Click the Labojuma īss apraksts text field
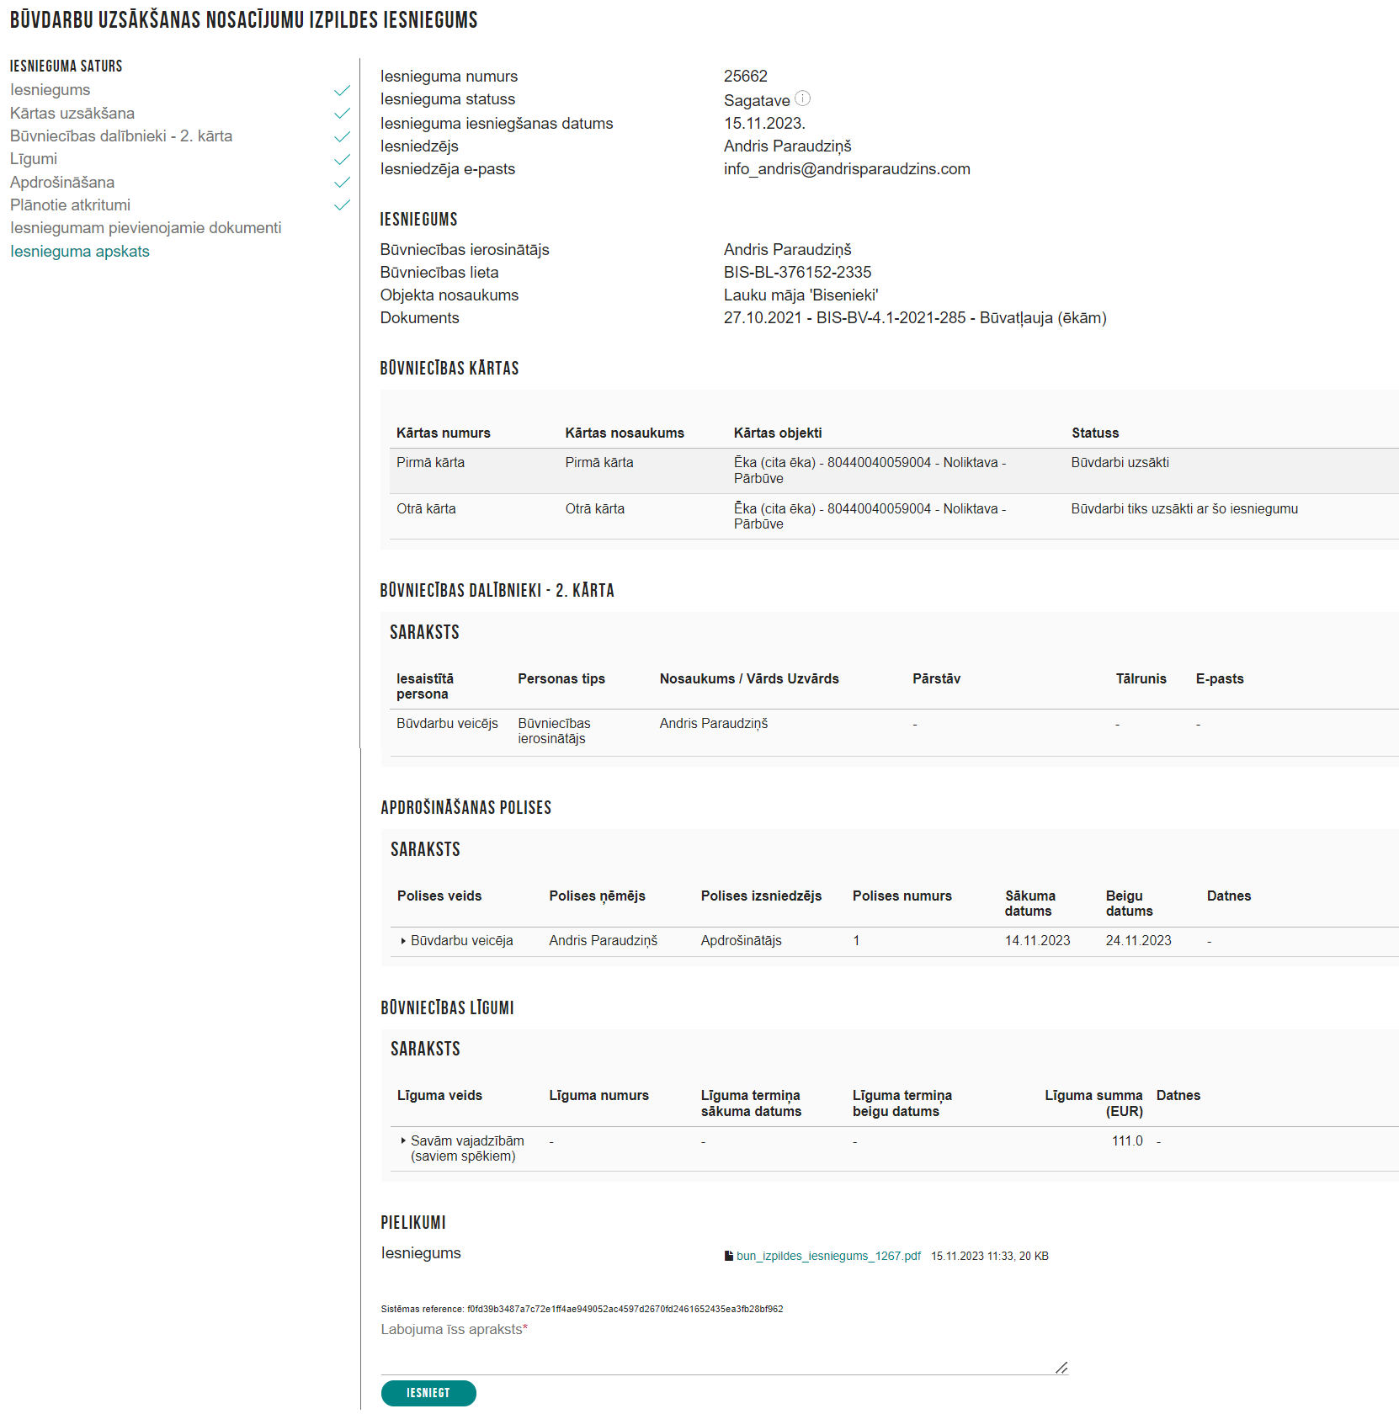The width and height of the screenshot is (1399, 1414). click(x=724, y=1356)
